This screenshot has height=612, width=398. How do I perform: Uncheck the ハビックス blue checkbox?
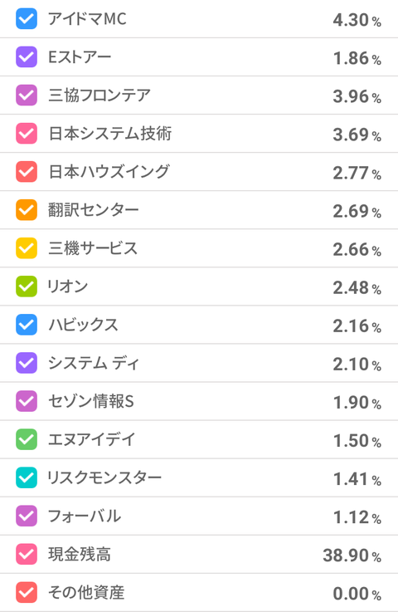pyautogui.click(x=26, y=325)
